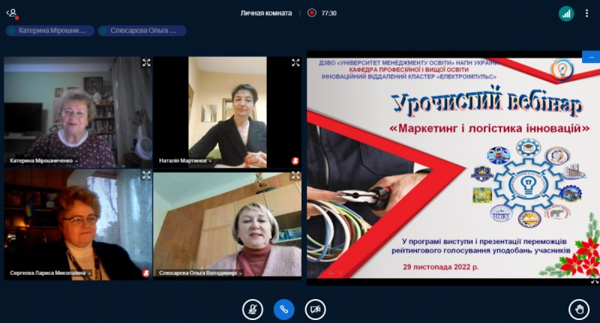
Task: Expand Слюсарева Ольга's video to fullscreen
Action: (295, 176)
